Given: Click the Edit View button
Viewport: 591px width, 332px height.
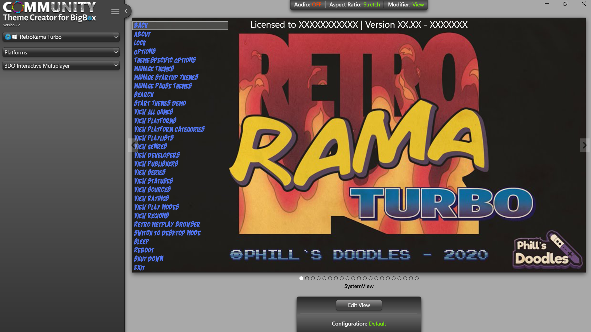Looking at the screenshot, I should (359, 305).
